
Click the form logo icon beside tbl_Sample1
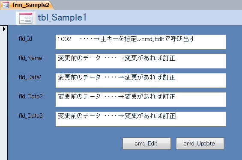26,18
